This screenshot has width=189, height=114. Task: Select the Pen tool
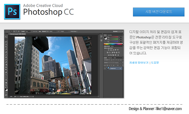tap(6, 72)
